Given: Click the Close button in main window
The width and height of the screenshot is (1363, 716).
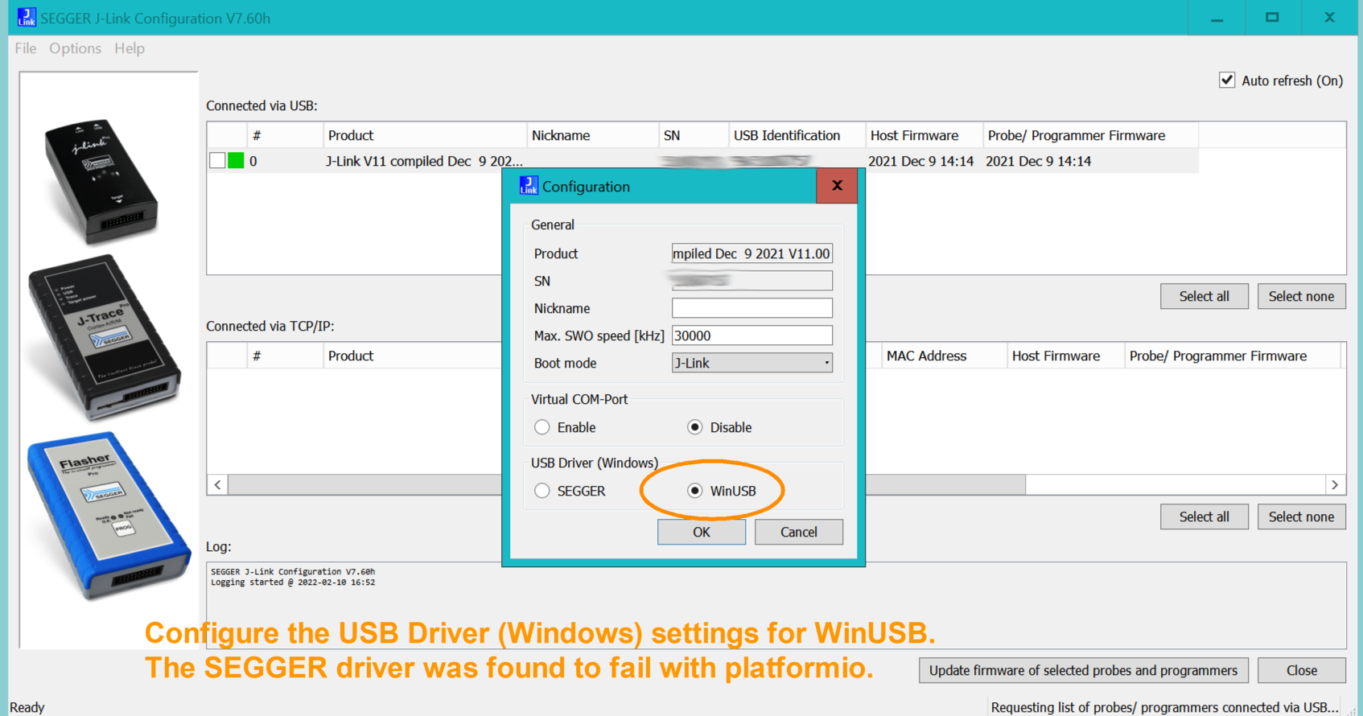Looking at the screenshot, I should coord(1302,670).
